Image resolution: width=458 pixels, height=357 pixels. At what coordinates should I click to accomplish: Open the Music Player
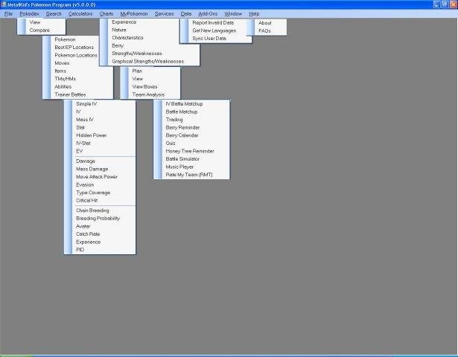click(179, 167)
